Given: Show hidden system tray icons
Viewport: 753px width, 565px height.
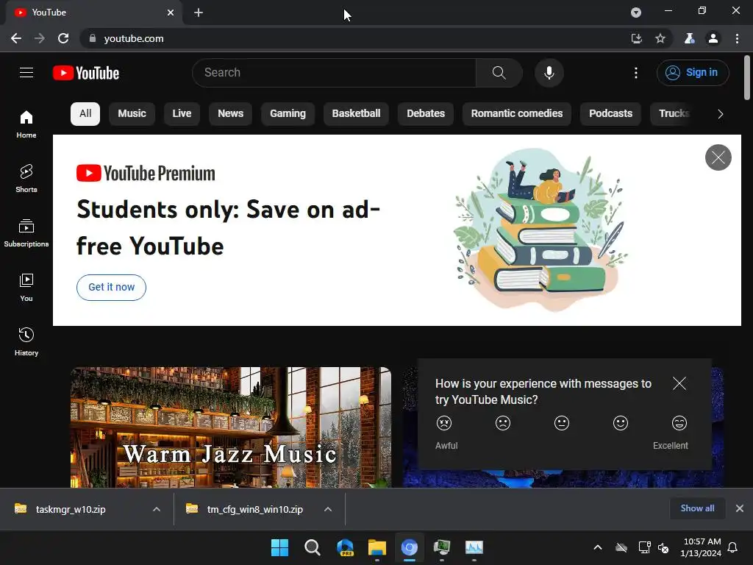Looking at the screenshot, I should [598, 547].
